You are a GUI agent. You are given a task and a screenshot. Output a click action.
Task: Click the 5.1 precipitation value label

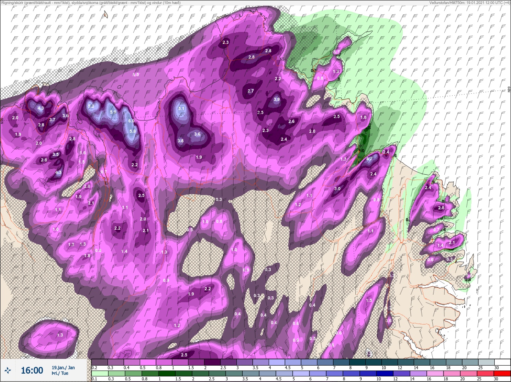point(181,108)
